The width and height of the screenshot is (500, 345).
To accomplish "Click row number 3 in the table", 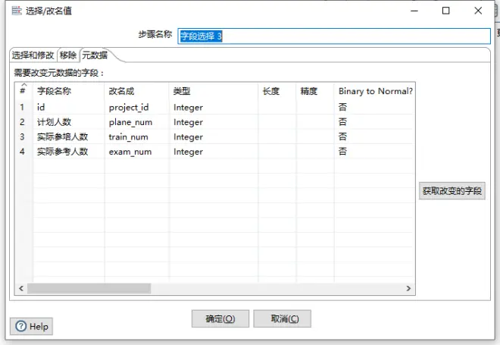I will (x=22, y=136).
